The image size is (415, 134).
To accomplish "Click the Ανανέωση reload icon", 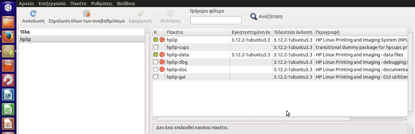I will pyautogui.click(x=33, y=14).
